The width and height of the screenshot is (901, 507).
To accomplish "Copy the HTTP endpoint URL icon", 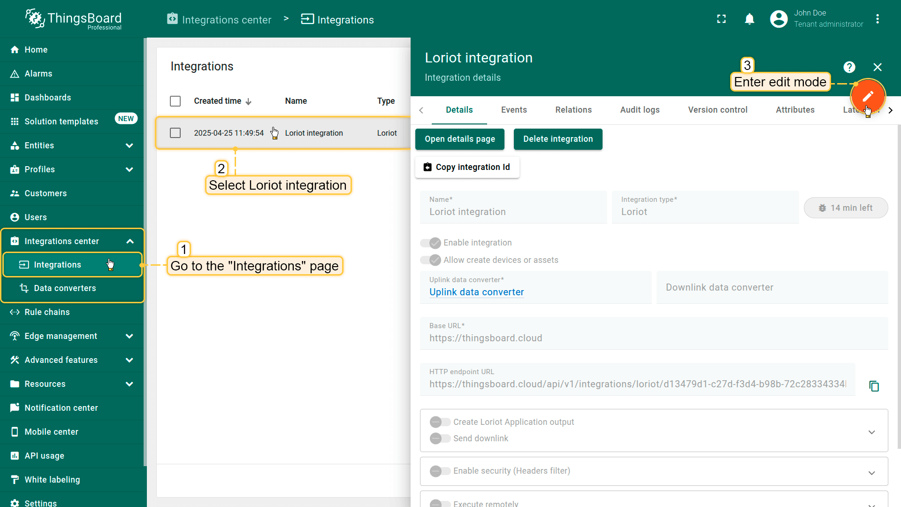I will point(874,386).
